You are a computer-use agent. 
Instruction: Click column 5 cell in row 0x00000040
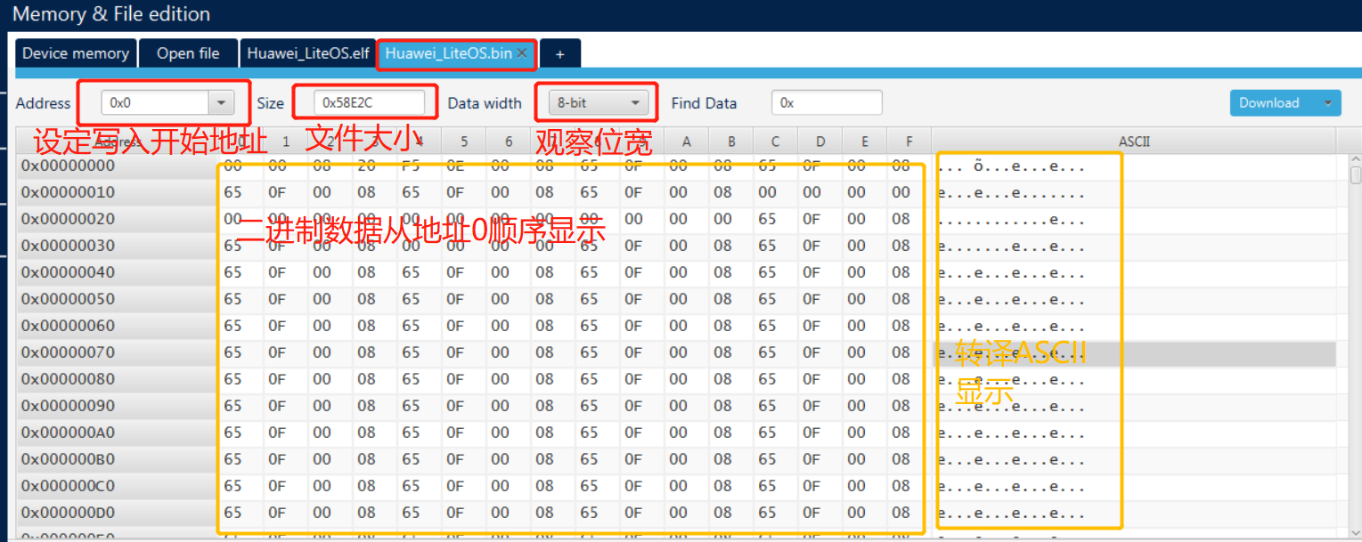click(464, 272)
